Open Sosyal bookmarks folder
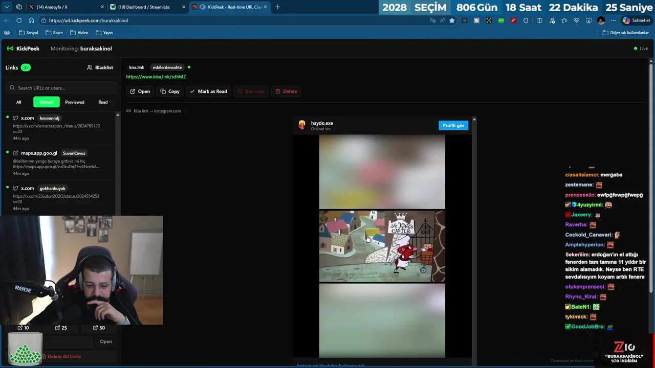Screen dimensions: 655x368 pyautogui.click(x=29, y=33)
